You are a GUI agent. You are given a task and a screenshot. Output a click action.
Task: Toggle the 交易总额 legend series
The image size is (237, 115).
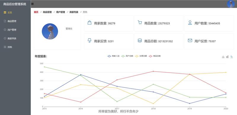click(x=141, y=56)
